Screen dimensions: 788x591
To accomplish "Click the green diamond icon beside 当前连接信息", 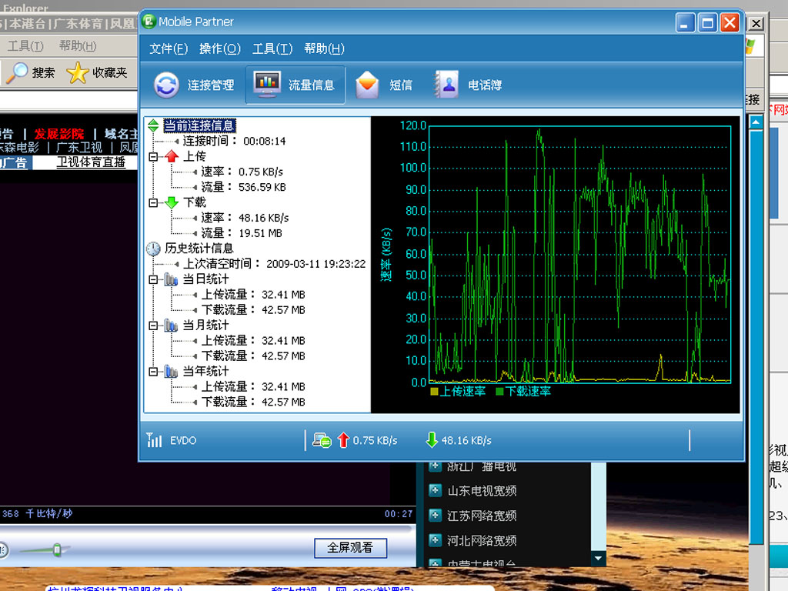I will pos(153,125).
